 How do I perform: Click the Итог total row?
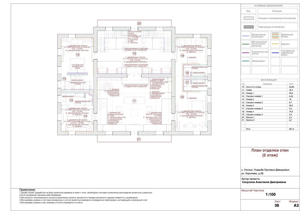click(269, 129)
